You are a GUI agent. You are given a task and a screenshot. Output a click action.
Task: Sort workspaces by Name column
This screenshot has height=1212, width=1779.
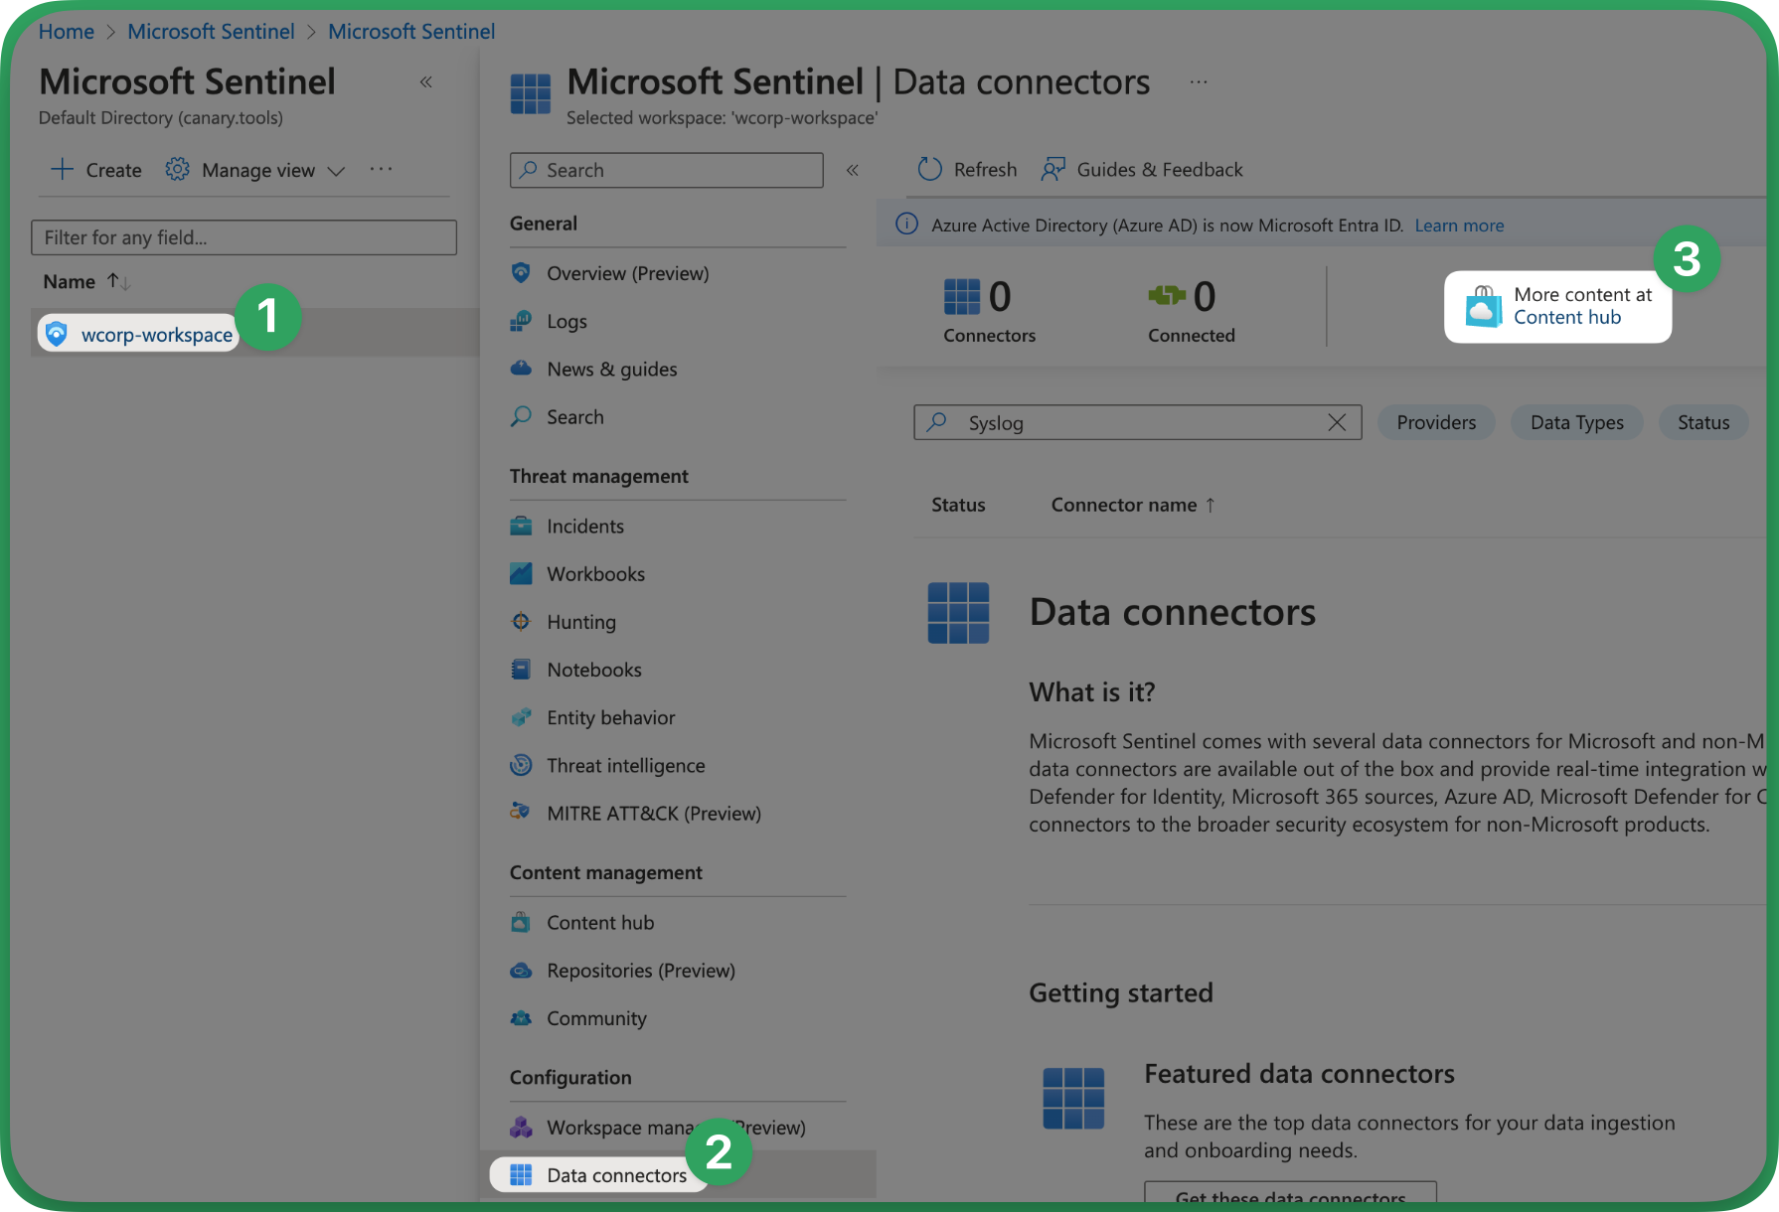point(86,281)
